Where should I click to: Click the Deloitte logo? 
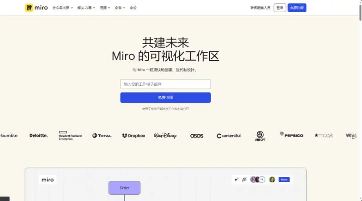[38, 135]
